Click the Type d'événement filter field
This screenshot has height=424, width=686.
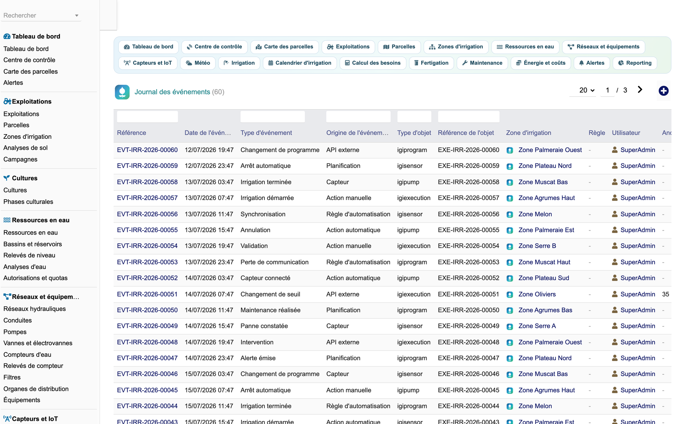point(272,117)
